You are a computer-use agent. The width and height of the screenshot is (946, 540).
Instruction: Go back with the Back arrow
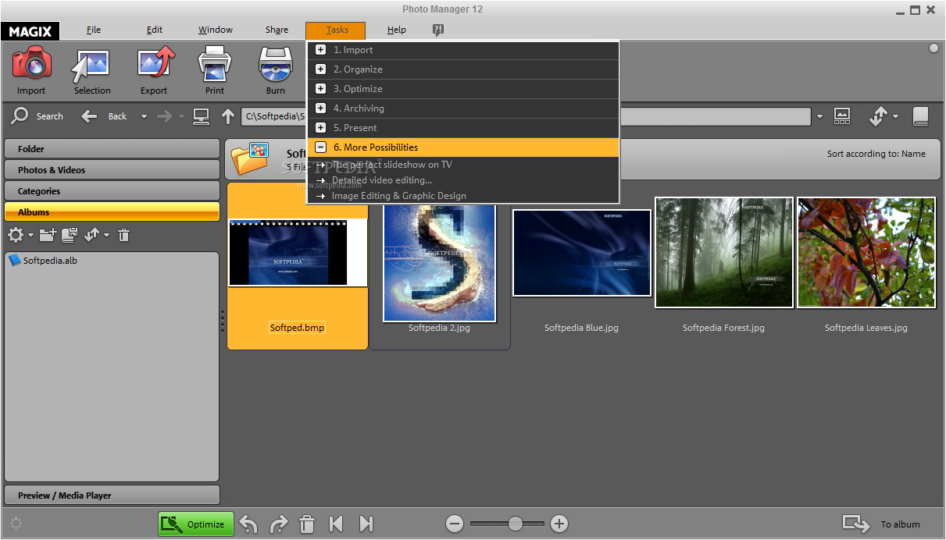(x=89, y=116)
